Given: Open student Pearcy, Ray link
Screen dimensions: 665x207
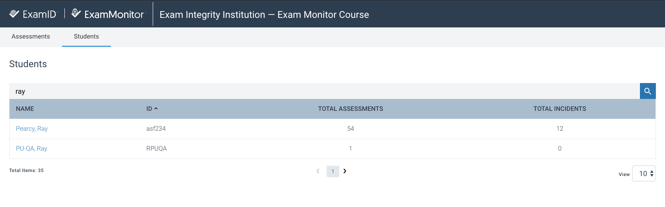Looking at the screenshot, I should (32, 128).
